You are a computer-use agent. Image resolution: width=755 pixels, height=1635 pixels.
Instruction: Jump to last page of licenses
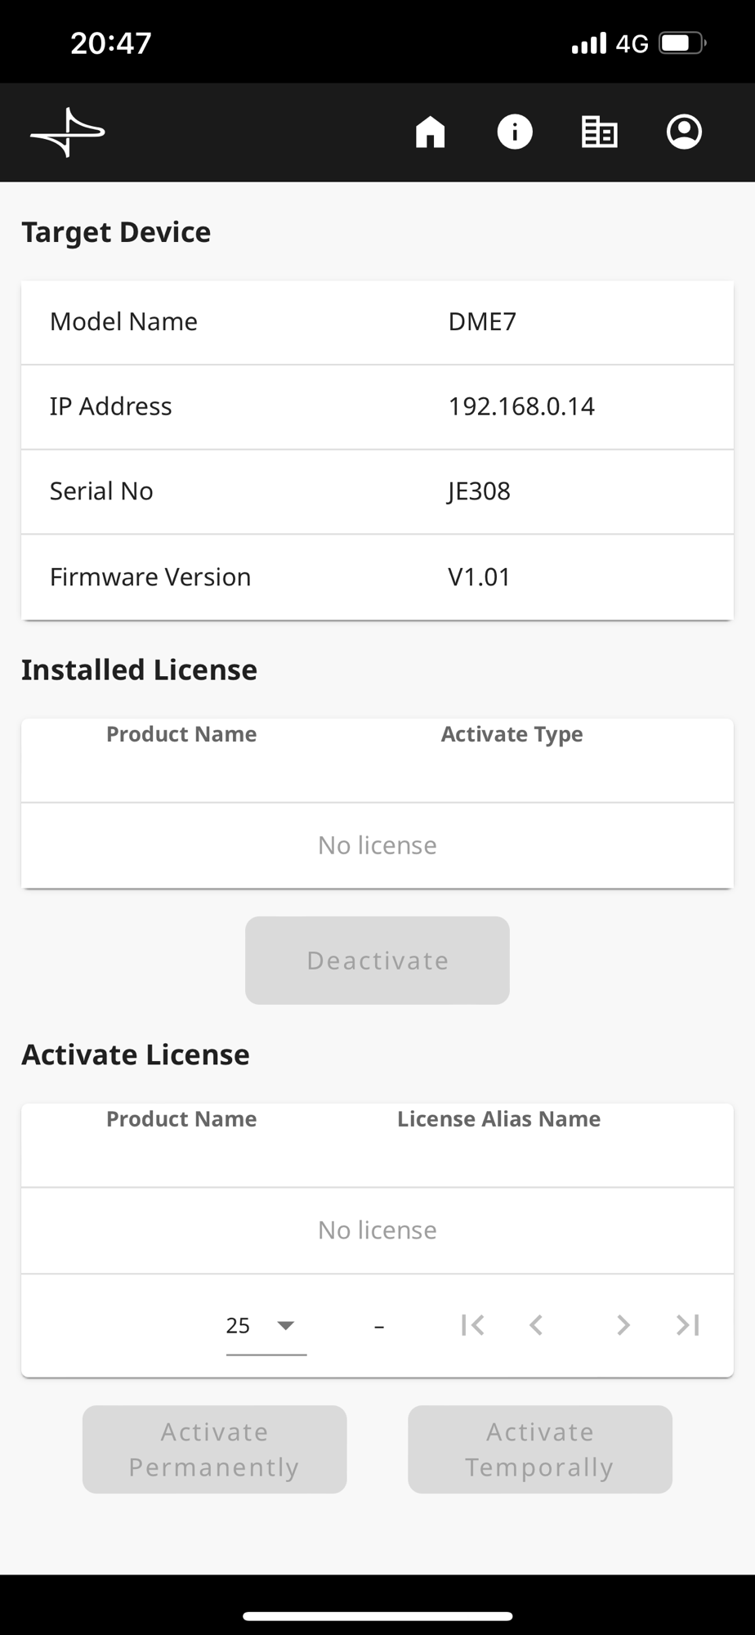[x=687, y=1325]
